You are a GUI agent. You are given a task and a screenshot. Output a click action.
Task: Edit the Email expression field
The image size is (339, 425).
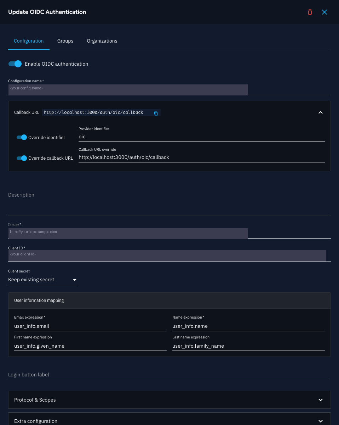tap(90, 326)
